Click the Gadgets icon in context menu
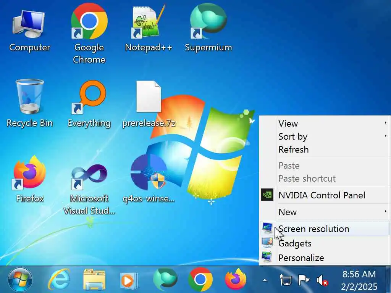 point(267,243)
